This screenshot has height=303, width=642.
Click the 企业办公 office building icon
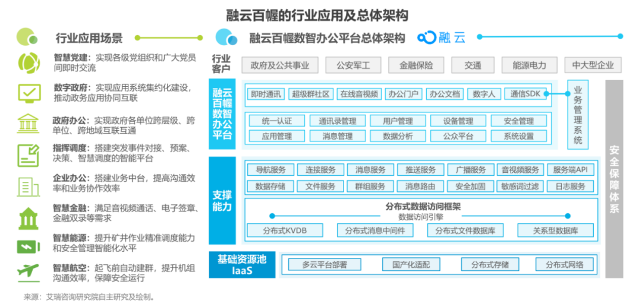coord(29,187)
